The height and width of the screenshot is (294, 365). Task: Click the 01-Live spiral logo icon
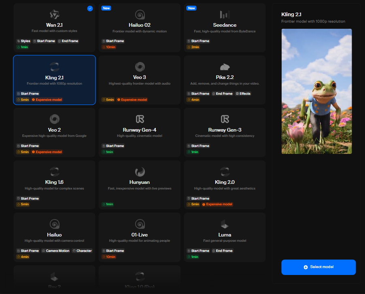coord(140,224)
